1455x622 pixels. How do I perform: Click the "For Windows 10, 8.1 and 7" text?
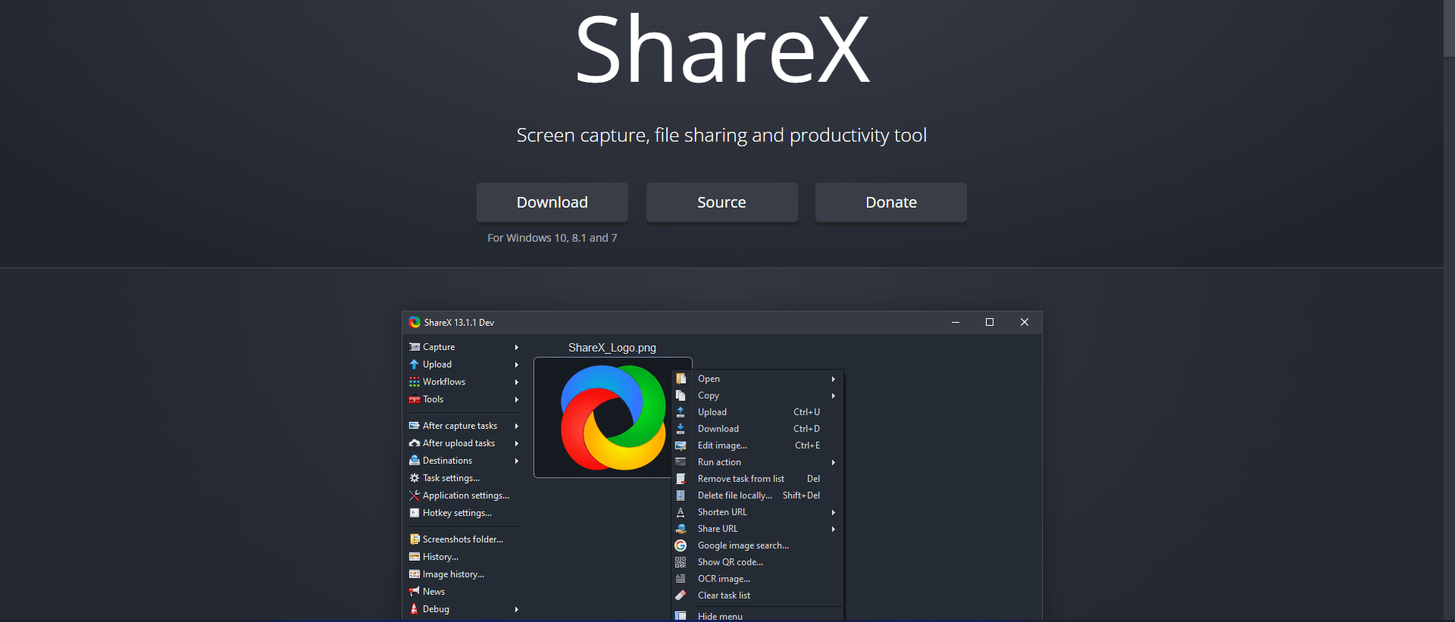(552, 238)
